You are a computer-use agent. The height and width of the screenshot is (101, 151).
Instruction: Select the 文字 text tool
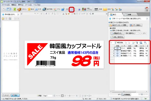(38, 9)
